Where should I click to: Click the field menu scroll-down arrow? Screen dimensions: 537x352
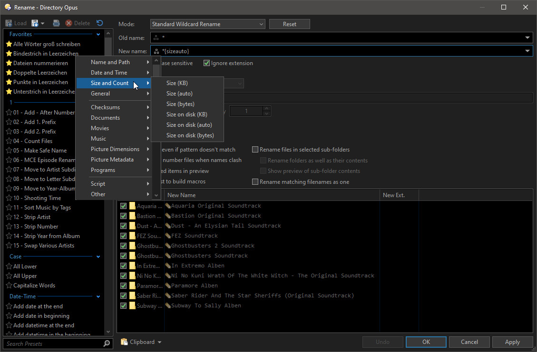pyautogui.click(x=156, y=195)
